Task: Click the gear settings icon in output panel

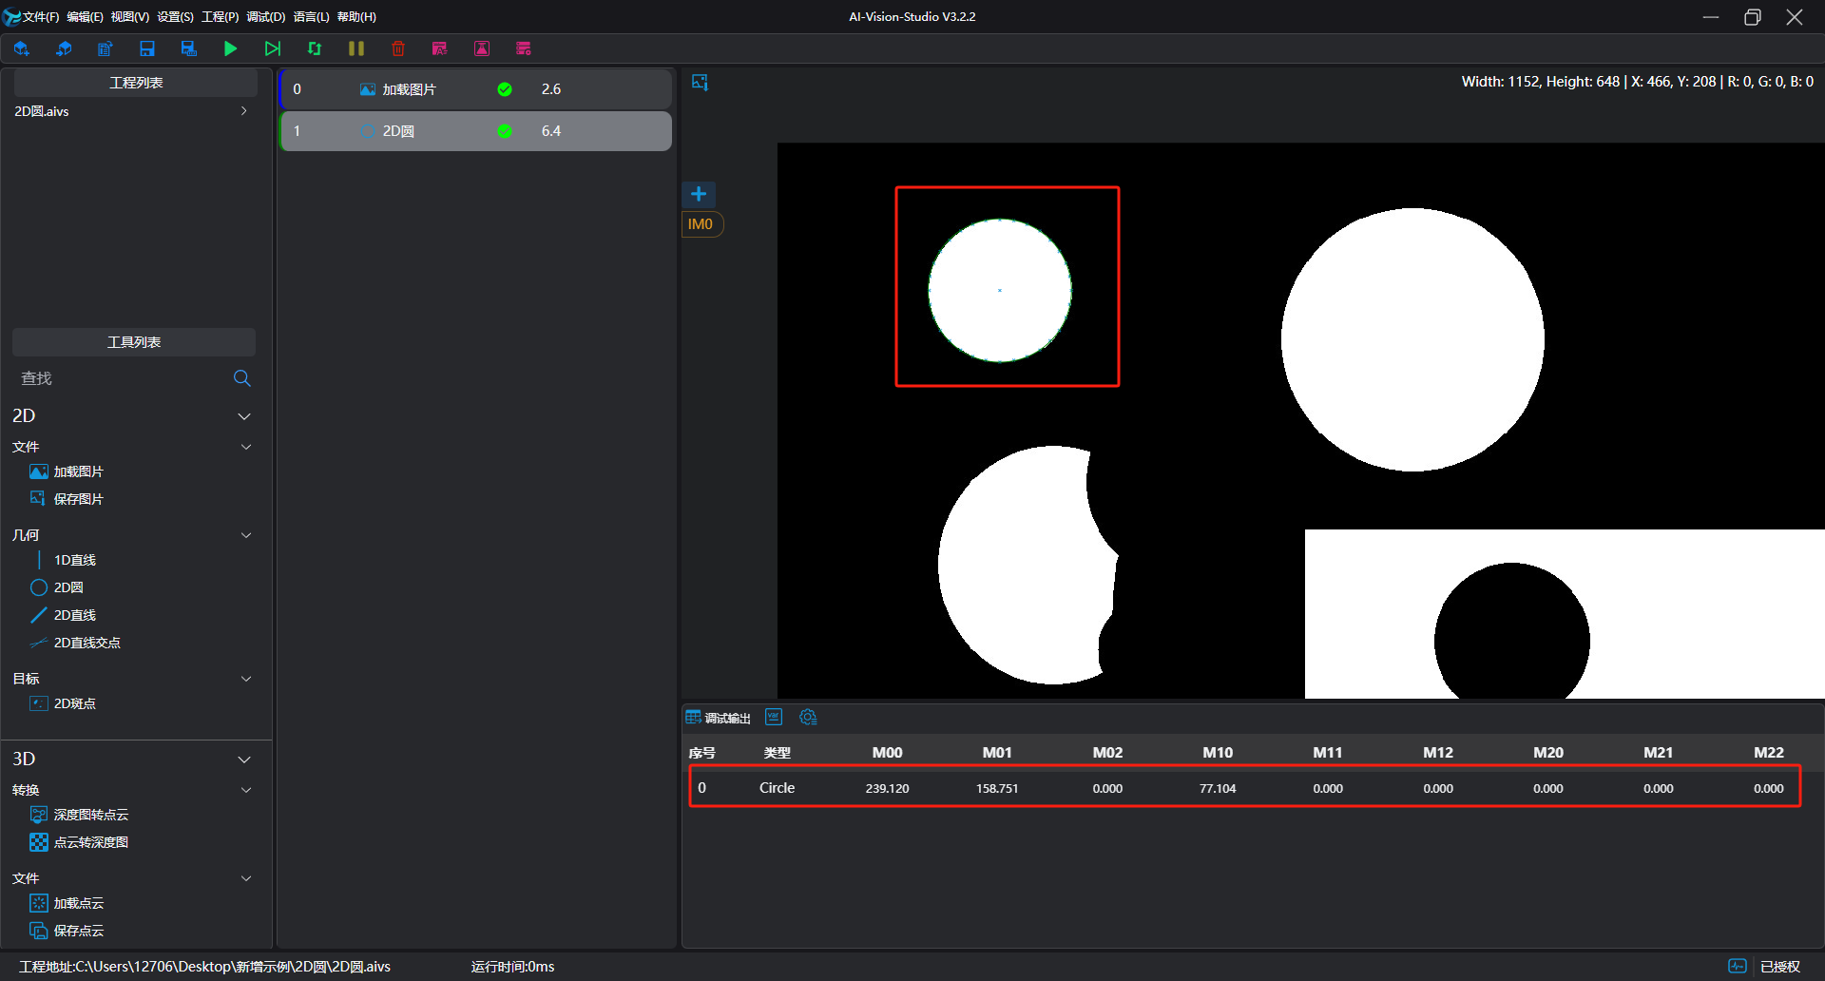Action: pos(808,717)
